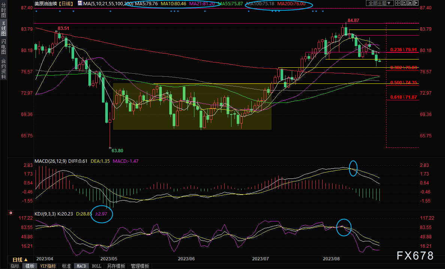Switch to 分时图 side tab
445x269 pixels.
tap(3, 10)
